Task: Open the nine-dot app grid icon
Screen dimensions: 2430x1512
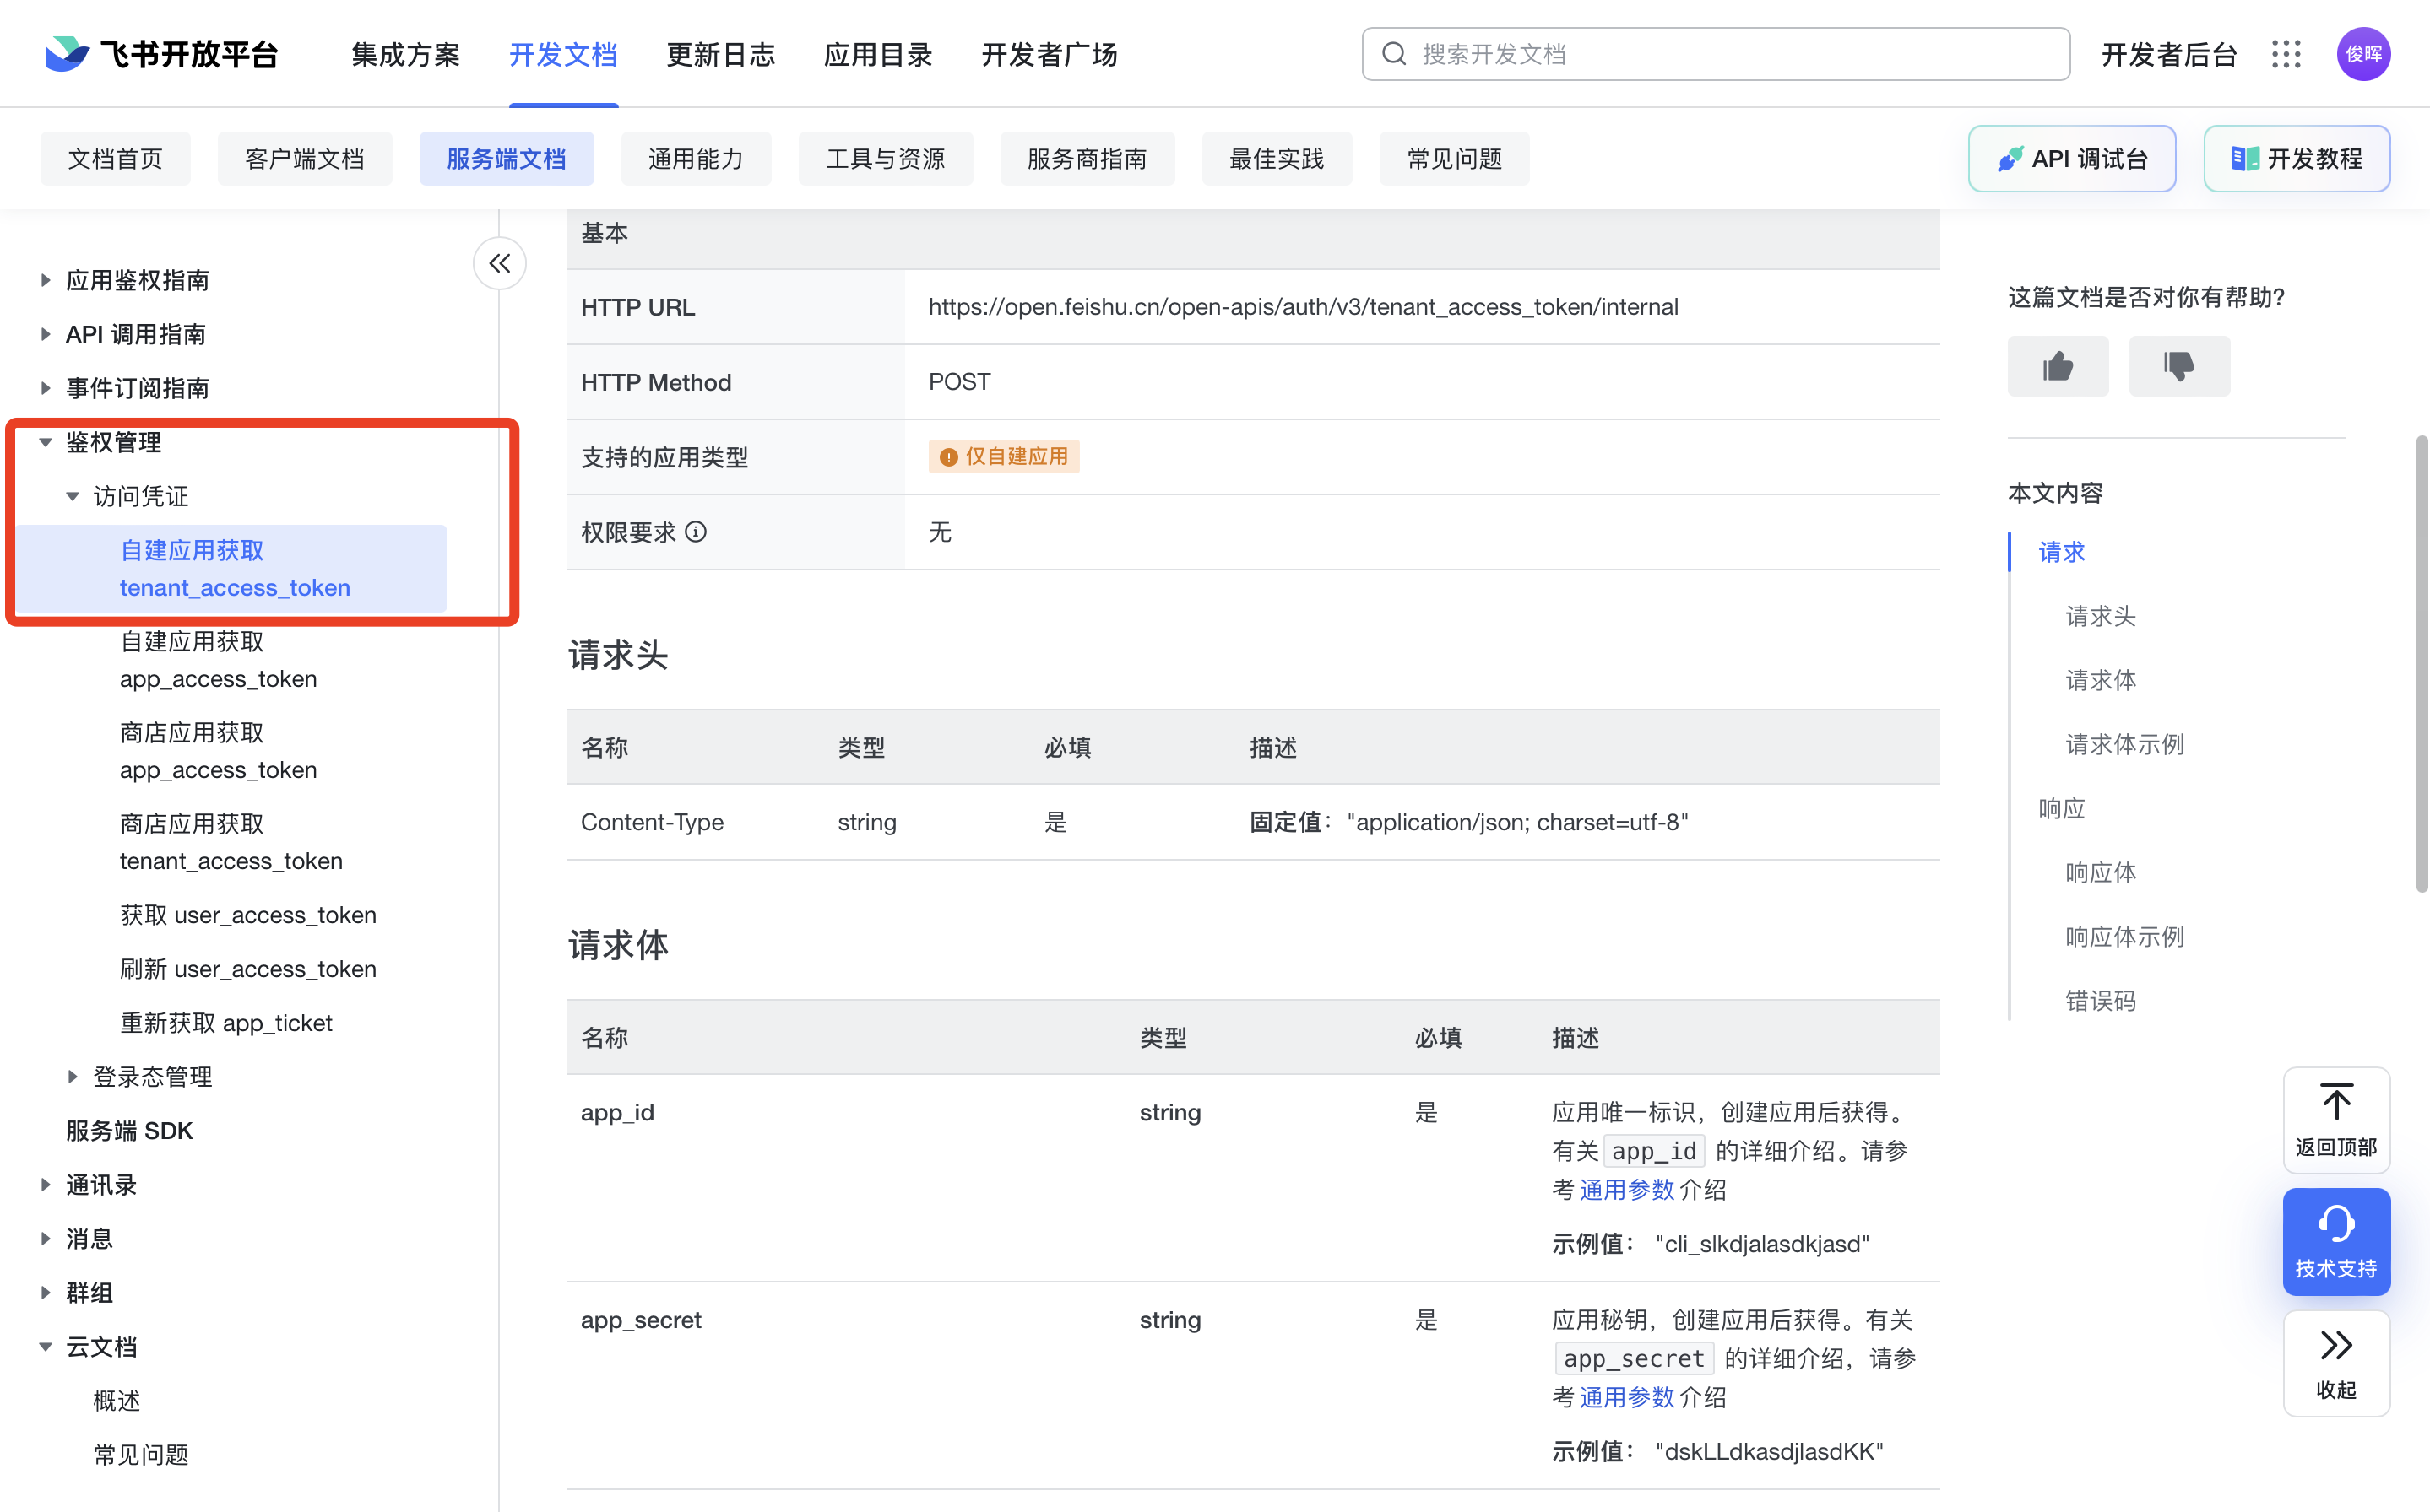Action: point(2286,54)
